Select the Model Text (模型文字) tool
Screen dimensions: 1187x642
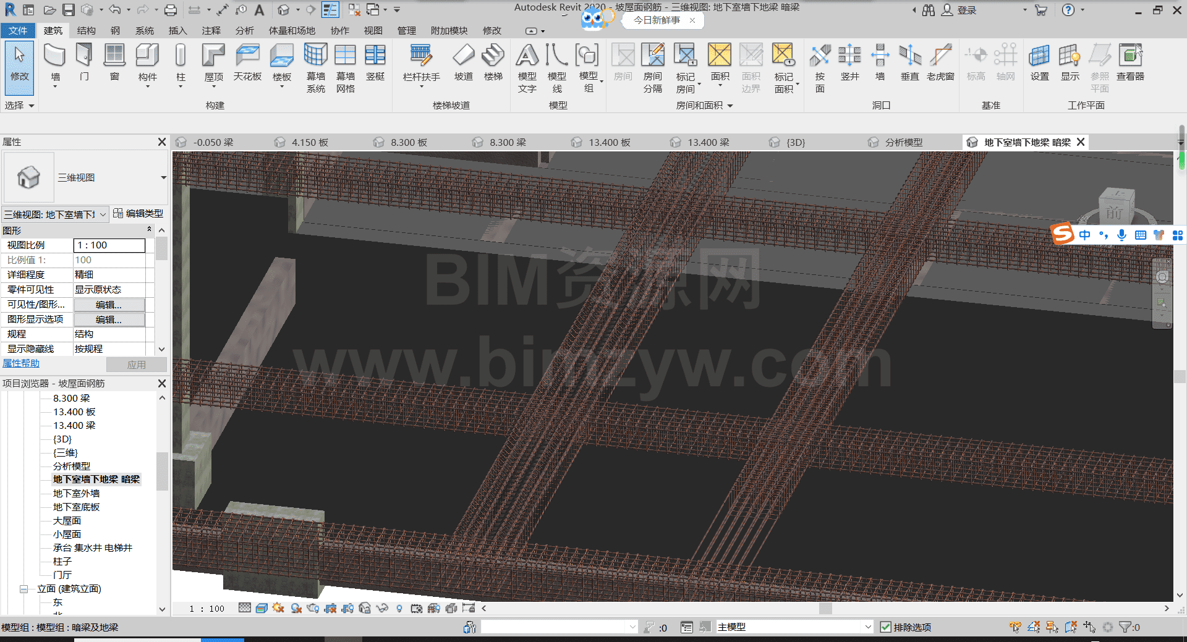click(527, 68)
